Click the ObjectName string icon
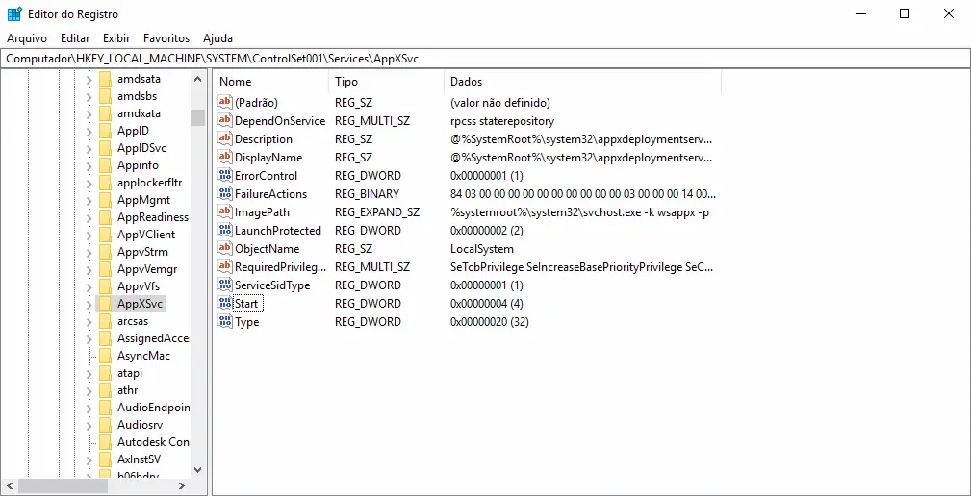Image resolution: width=971 pixels, height=496 pixels. (x=225, y=249)
